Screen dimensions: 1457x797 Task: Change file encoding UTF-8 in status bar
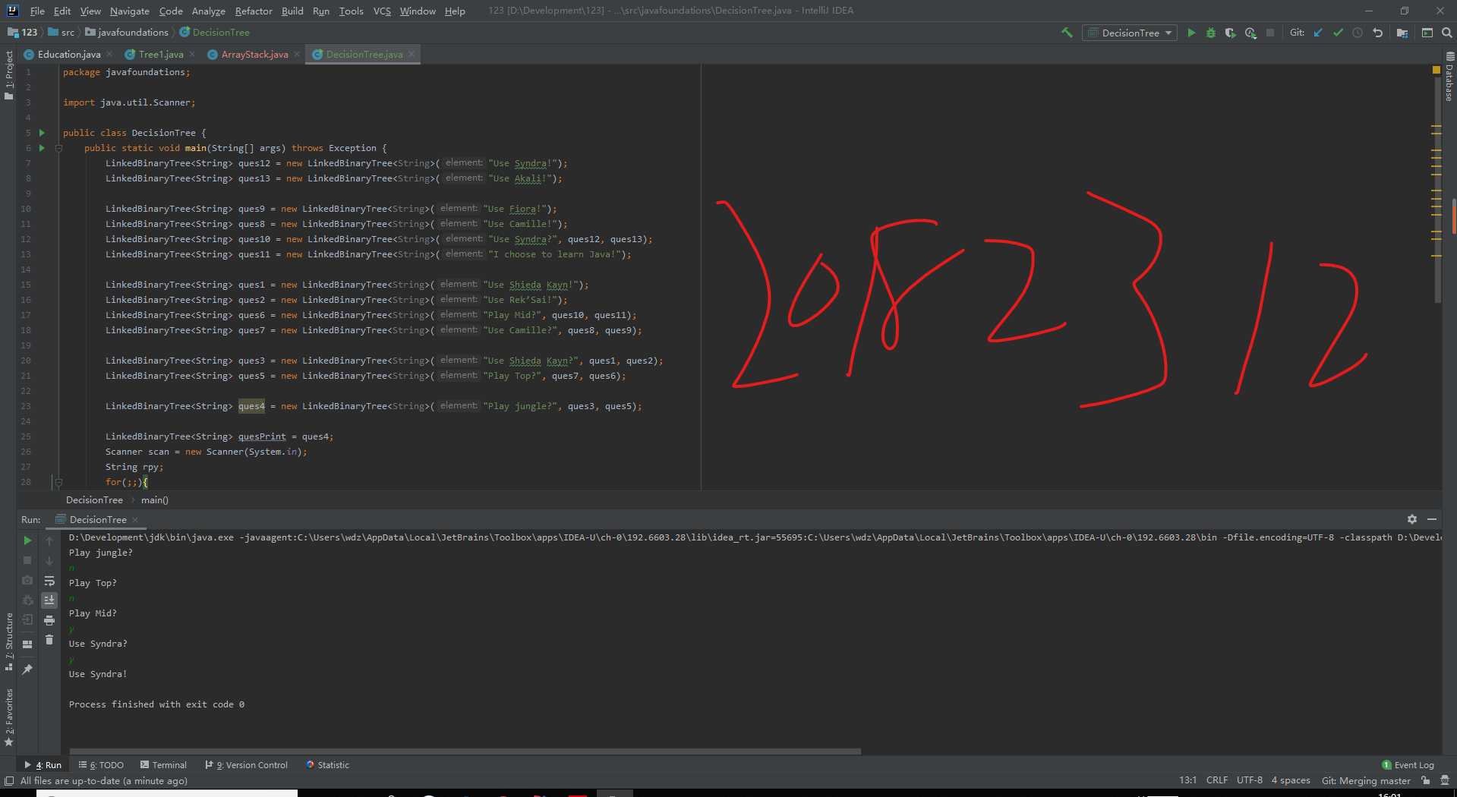[x=1249, y=780]
